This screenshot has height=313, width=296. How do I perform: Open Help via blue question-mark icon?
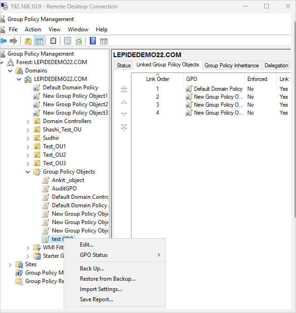click(x=93, y=41)
